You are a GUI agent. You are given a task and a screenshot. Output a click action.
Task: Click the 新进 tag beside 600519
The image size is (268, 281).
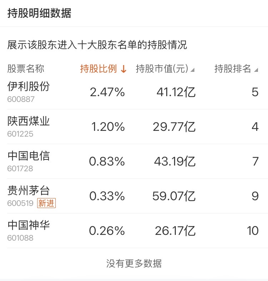[x=46, y=203]
